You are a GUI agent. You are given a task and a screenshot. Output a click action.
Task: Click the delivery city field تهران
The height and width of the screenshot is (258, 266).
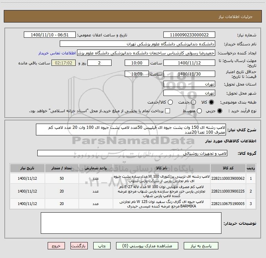(189, 93)
